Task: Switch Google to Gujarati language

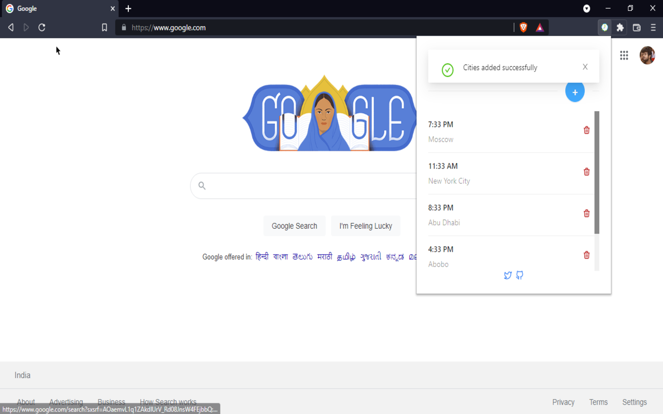Action: [x=371, y=257]
